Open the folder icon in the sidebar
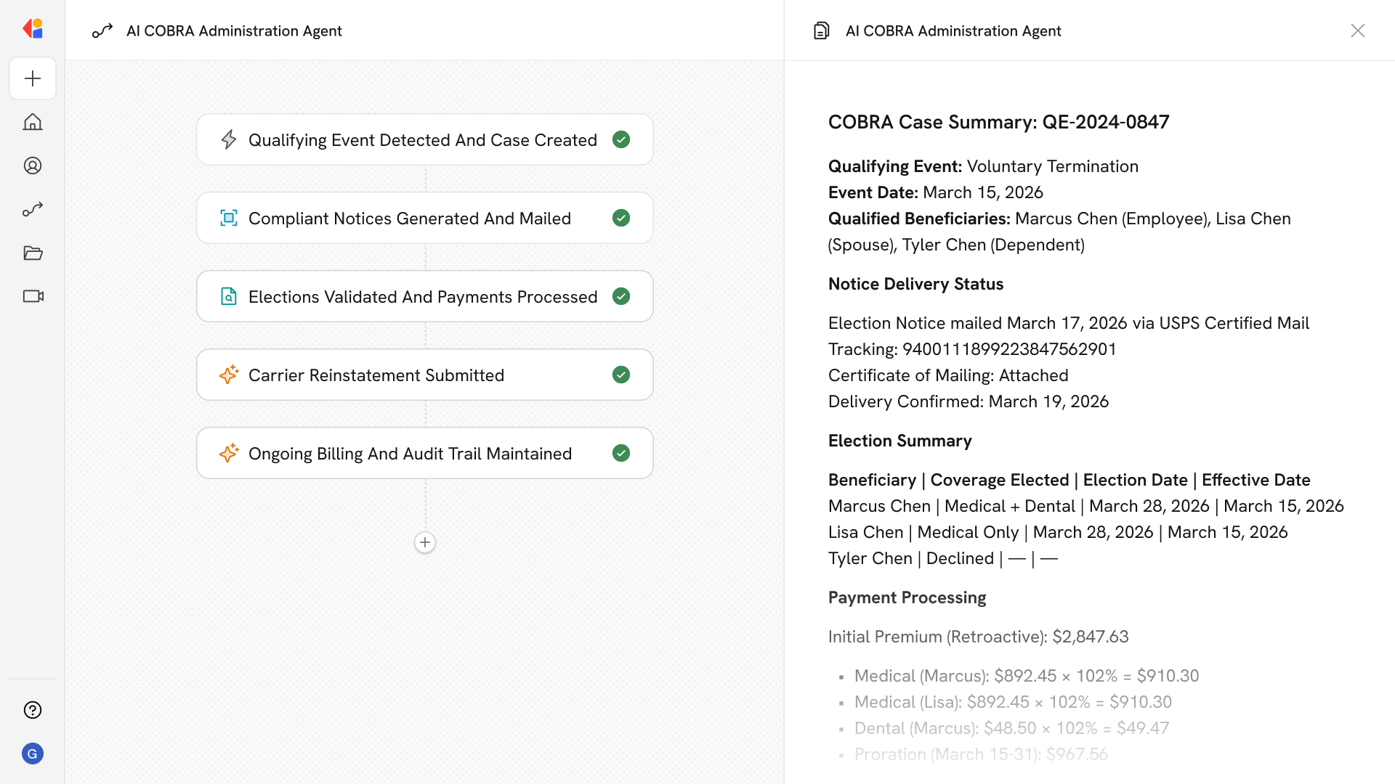Viewport: 1395px width, 784px height. [x=33, y=253]
